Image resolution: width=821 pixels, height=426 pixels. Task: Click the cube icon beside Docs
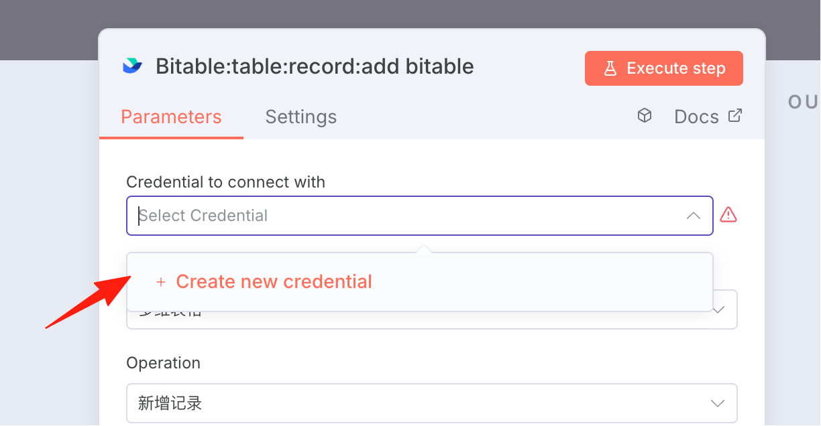[x=644, y=116]
